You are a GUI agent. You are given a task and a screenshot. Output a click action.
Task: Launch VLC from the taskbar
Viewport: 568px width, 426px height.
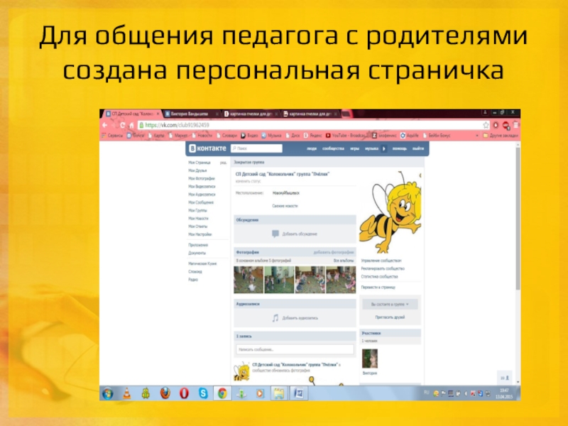[127, 393]
